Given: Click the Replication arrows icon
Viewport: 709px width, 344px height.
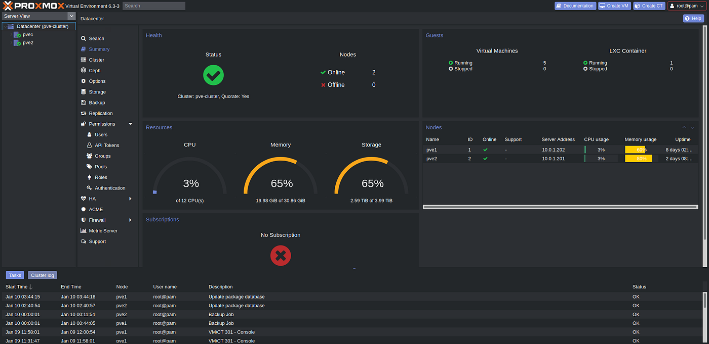Looking at the screenshot, I should coord(84,113).
